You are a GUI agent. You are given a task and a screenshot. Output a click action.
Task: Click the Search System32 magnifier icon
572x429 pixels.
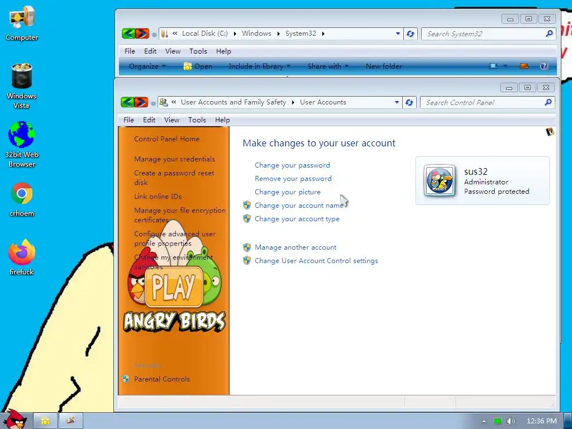coord(549,34)
